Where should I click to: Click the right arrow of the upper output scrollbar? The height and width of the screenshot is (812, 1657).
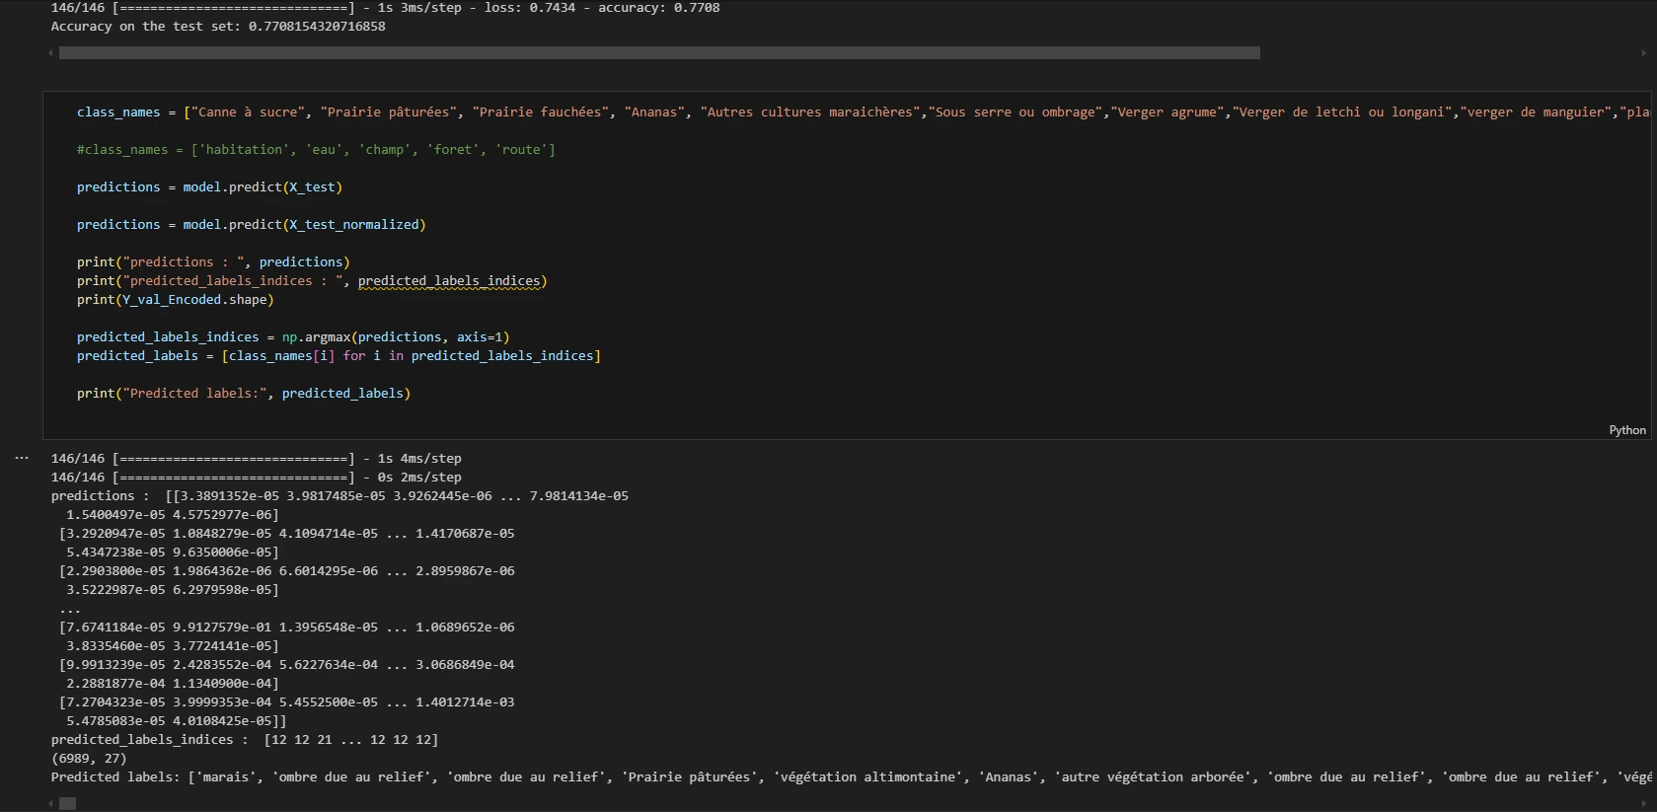pyautogui.click(x=1643, y=52)
